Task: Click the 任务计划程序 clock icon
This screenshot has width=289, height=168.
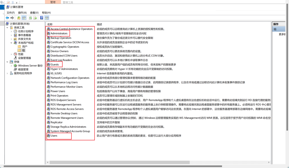Action: [x=16, y=31]
